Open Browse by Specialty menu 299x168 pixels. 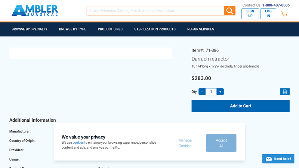click(30, 29)
